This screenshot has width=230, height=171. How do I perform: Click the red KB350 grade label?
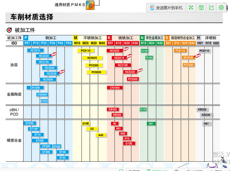(113, 109)
